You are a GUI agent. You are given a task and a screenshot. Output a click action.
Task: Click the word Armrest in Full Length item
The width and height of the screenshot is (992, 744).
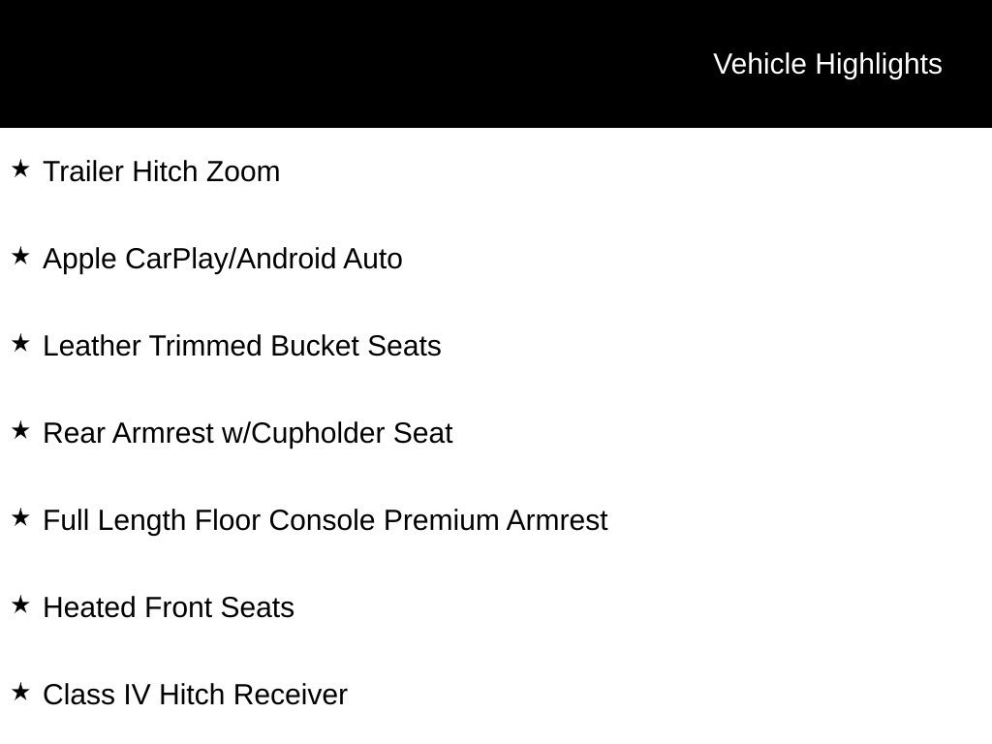(557, 520)
